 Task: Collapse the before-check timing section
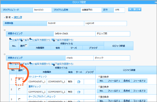(5, 30)
